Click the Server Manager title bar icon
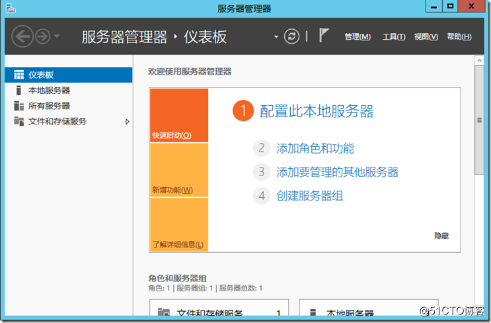 click(x=11, y=9)
